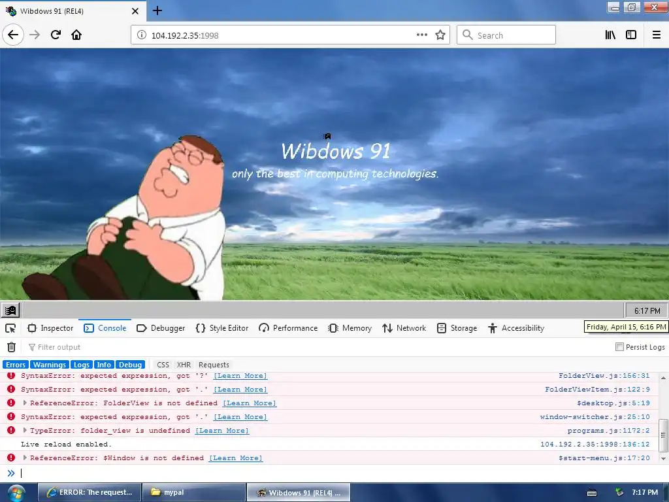Screen dimensions: 669x502
Task: Open source link $start-menu.js:17:20
Action: 604,458
